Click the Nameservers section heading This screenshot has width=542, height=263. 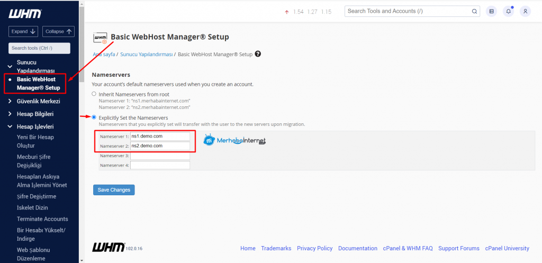click(111, 75)
